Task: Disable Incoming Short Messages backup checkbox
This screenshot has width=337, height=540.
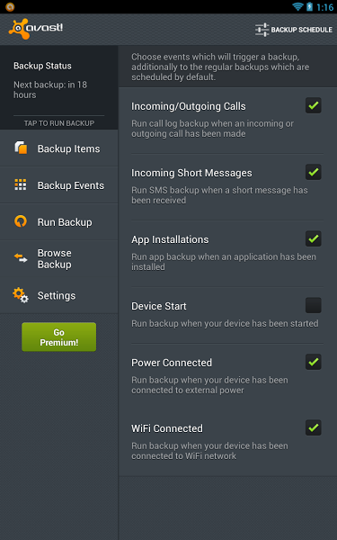Action: pyautogui.click(x=314, y=172)
